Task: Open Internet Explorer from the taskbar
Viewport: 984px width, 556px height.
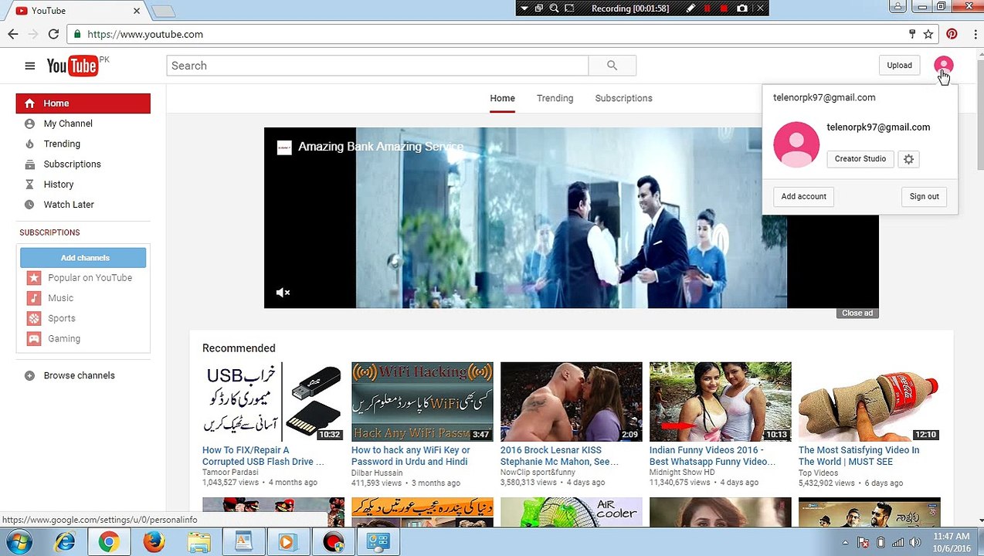Action: pyautogui.click(x=65, y=542)
